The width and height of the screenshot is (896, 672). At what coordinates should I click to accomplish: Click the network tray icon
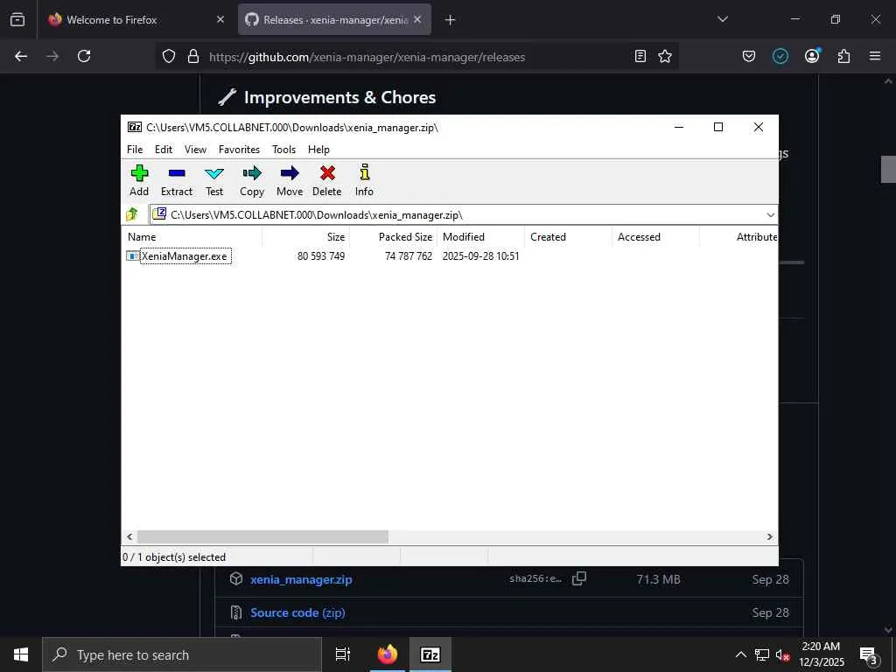pyautogui.click(x=762, y=655)
